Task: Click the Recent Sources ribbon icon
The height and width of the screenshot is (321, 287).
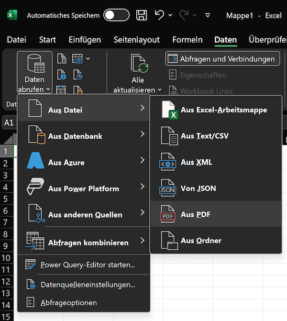Action: point(78,75)
